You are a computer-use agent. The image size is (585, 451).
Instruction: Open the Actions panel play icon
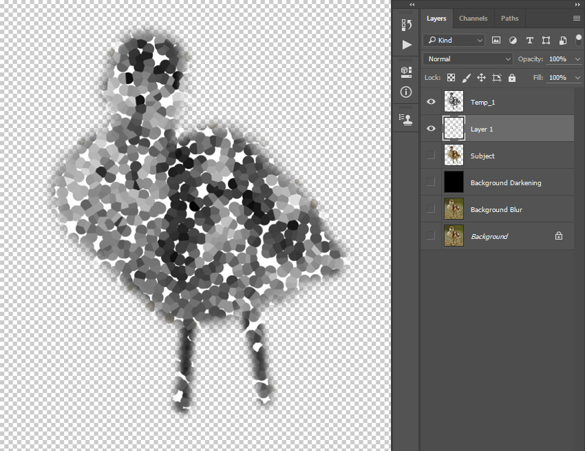[407, 45]
